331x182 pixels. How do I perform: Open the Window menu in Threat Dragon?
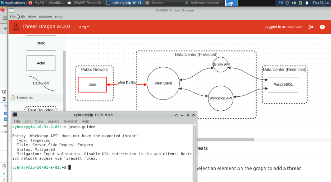pyautogui.click(x=45, y=17)
